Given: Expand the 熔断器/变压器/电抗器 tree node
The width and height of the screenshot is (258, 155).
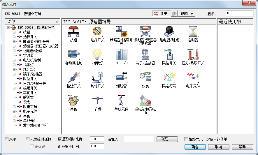Looking at the screenshot, I should 14,46.
